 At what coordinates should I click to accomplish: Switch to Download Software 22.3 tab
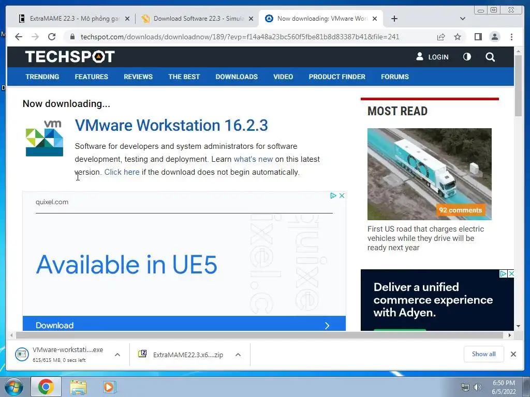pos(198,19)
